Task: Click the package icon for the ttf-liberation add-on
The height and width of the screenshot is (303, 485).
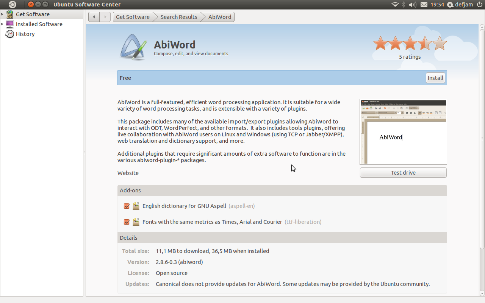Action: pos(136,222)
